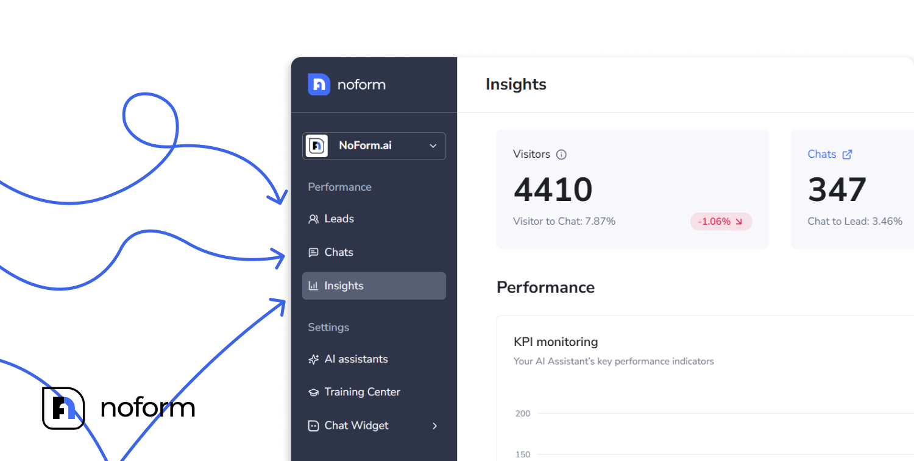Select the AI assistants sparkle icon

click(313, 359)
